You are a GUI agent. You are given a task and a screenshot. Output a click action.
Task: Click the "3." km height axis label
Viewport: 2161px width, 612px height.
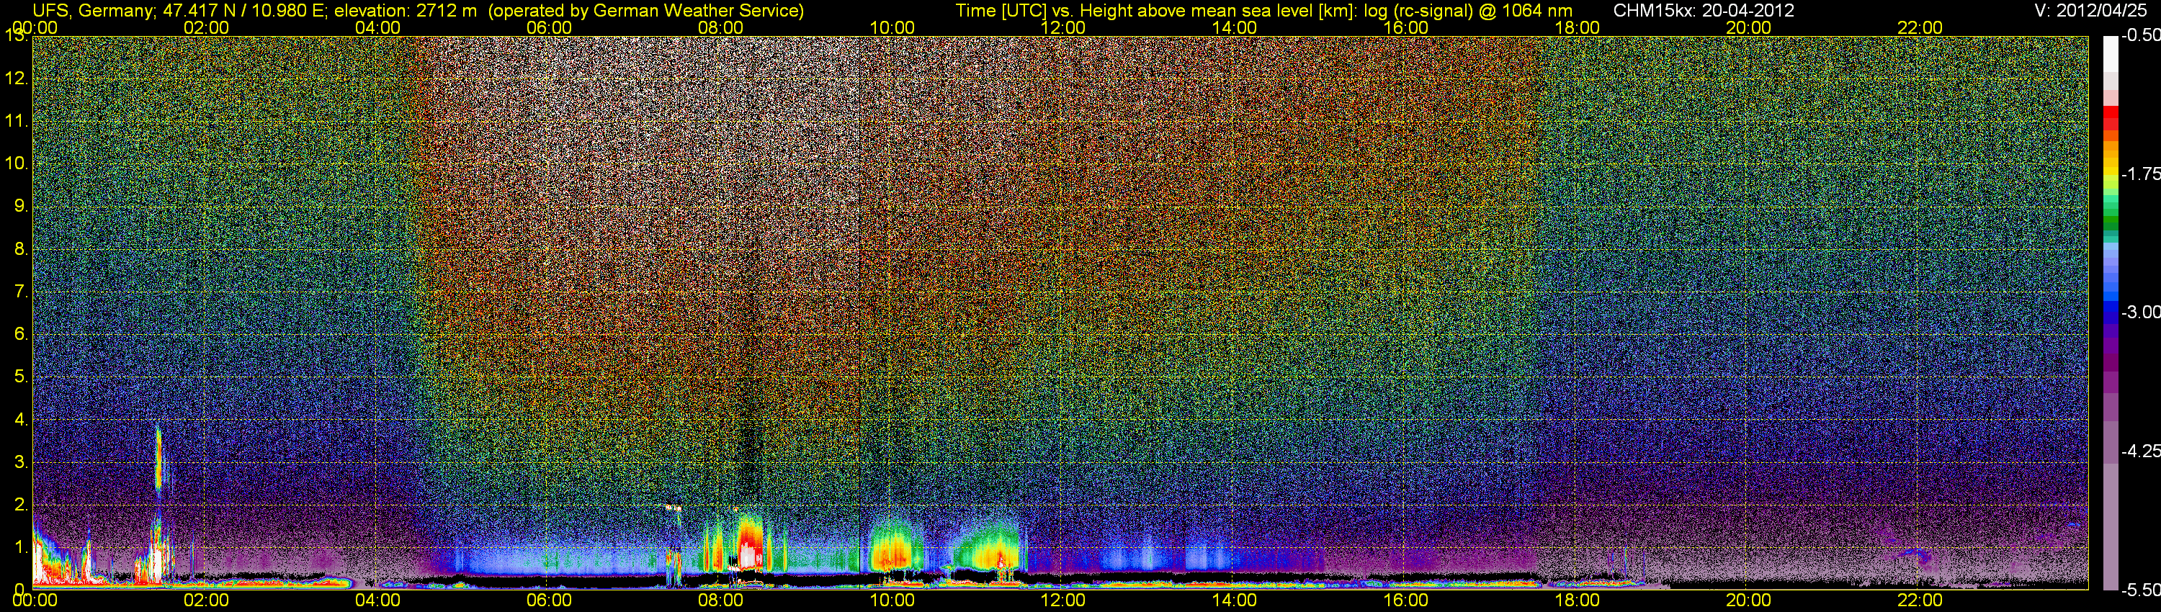tap(21, 462)
